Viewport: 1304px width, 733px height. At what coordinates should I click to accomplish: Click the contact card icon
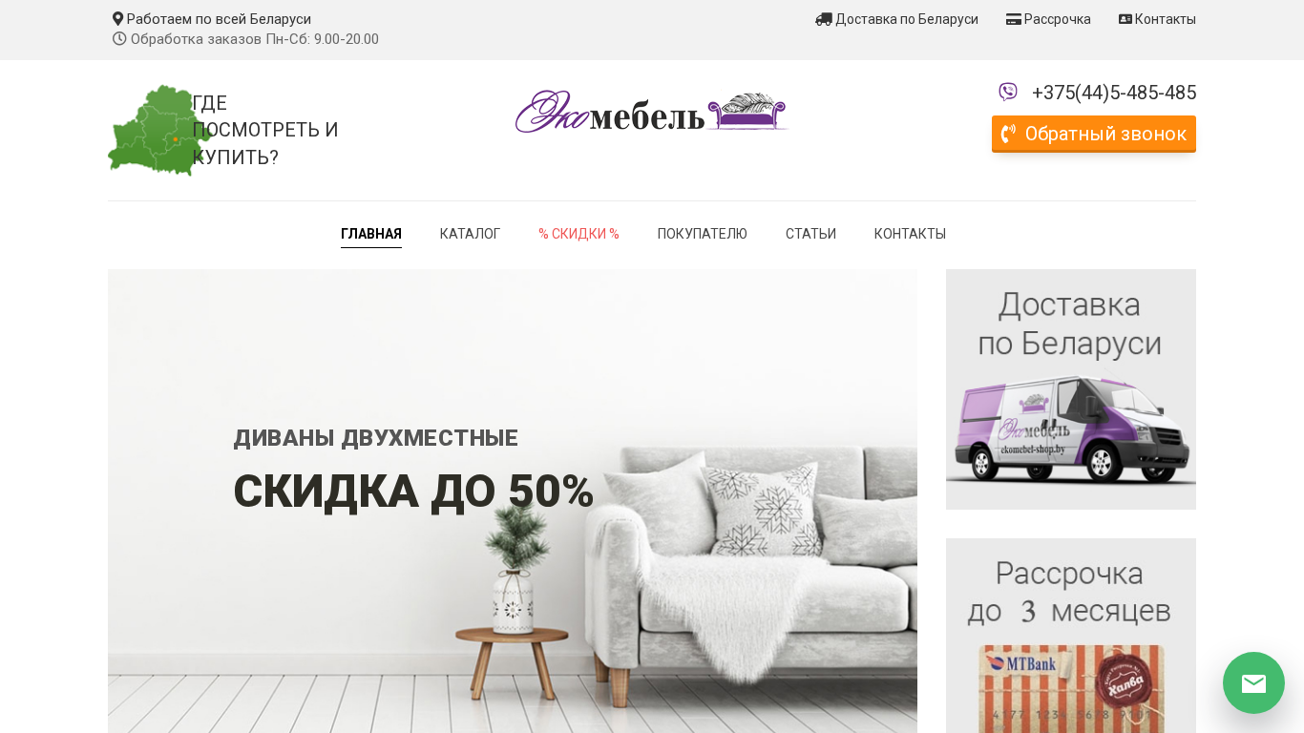(1125, 19)
